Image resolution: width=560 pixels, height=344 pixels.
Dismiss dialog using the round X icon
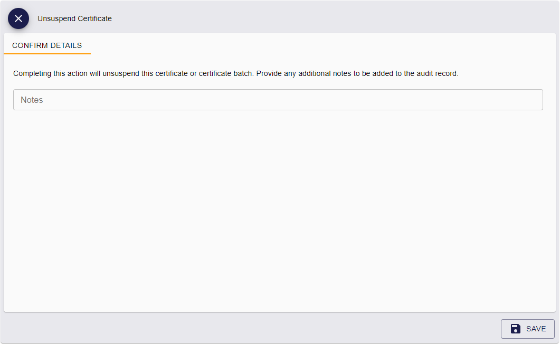(x=18, y=18)
